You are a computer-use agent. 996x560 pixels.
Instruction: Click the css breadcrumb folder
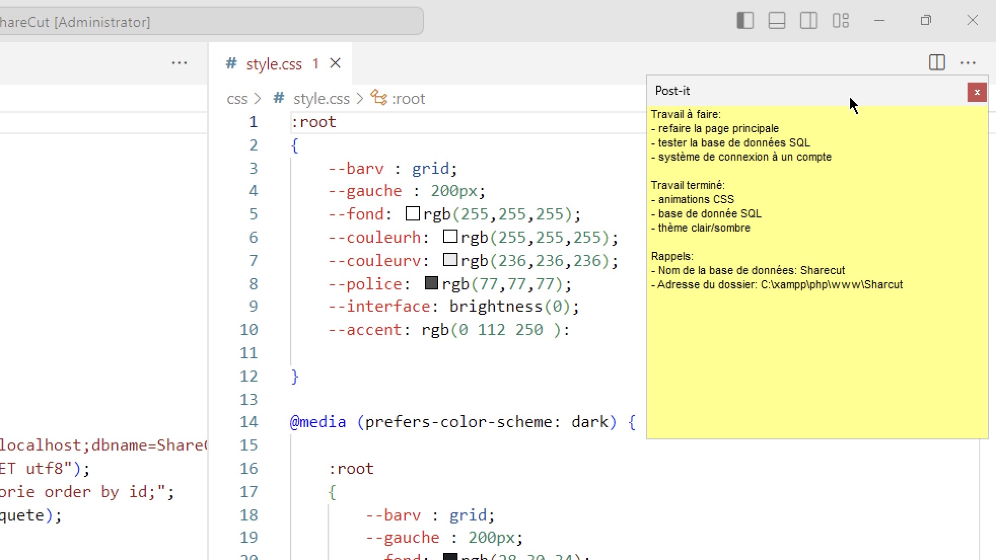(x=237, y=99)
